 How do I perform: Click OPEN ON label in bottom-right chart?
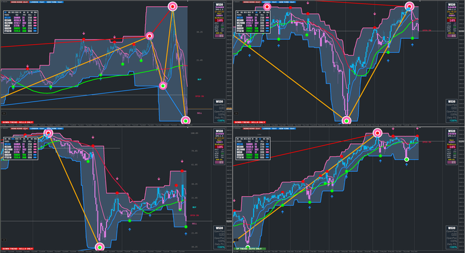[427, 142]
